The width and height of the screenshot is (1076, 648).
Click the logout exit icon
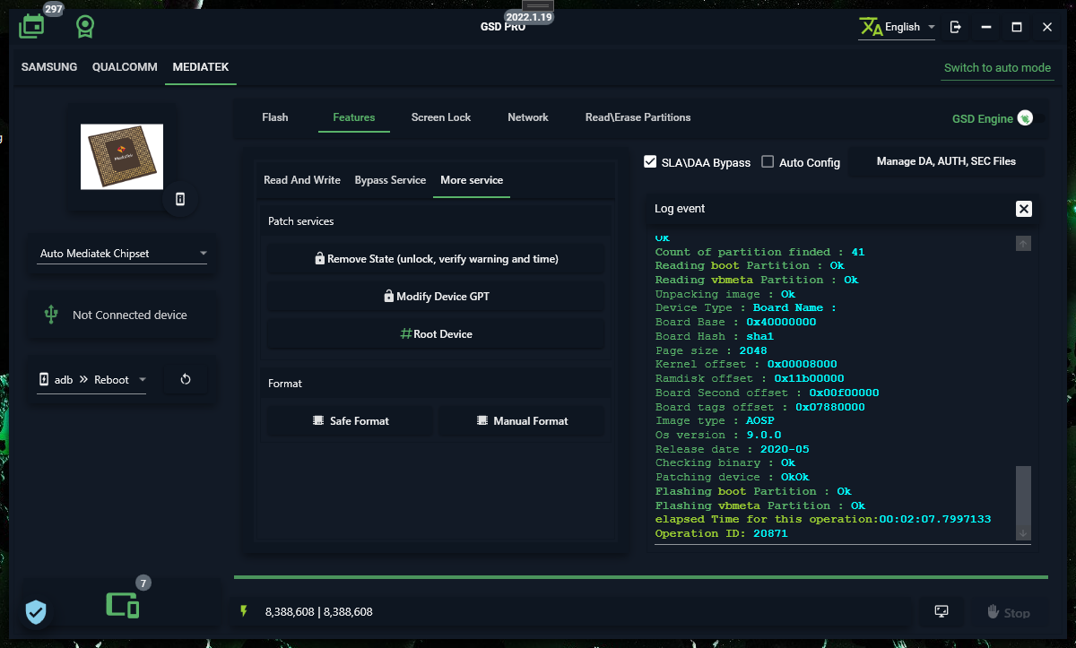[956, 27]
